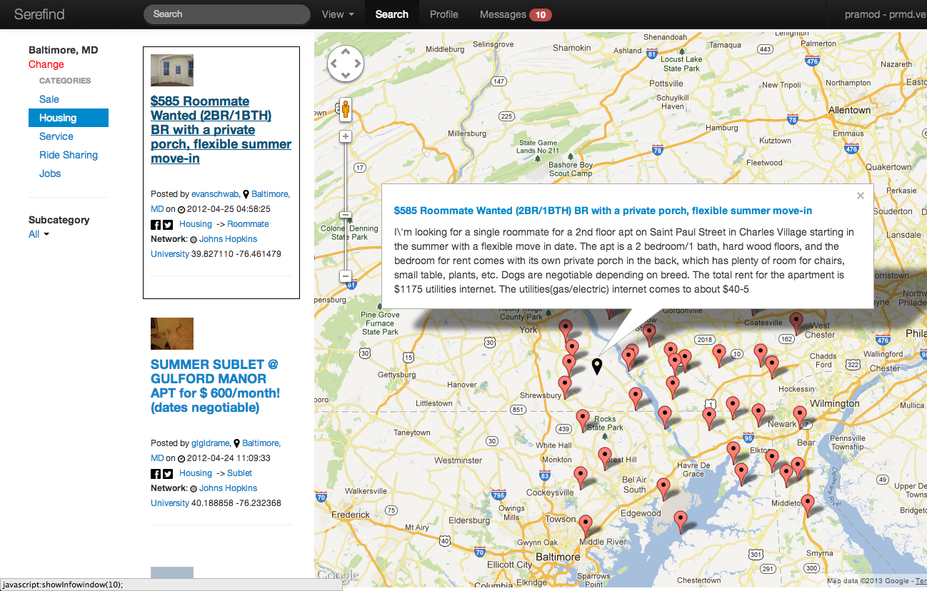Click the black selected map marker
Screen dimensions: 927x591
coord(597,366)
